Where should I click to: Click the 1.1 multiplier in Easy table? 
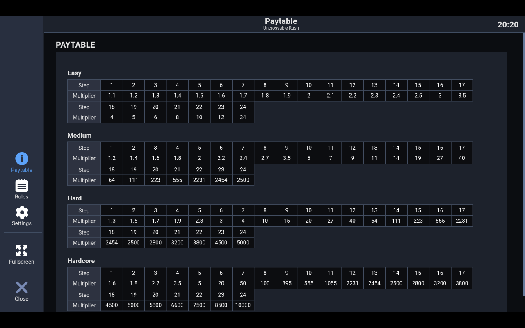[x=112, y=96]
